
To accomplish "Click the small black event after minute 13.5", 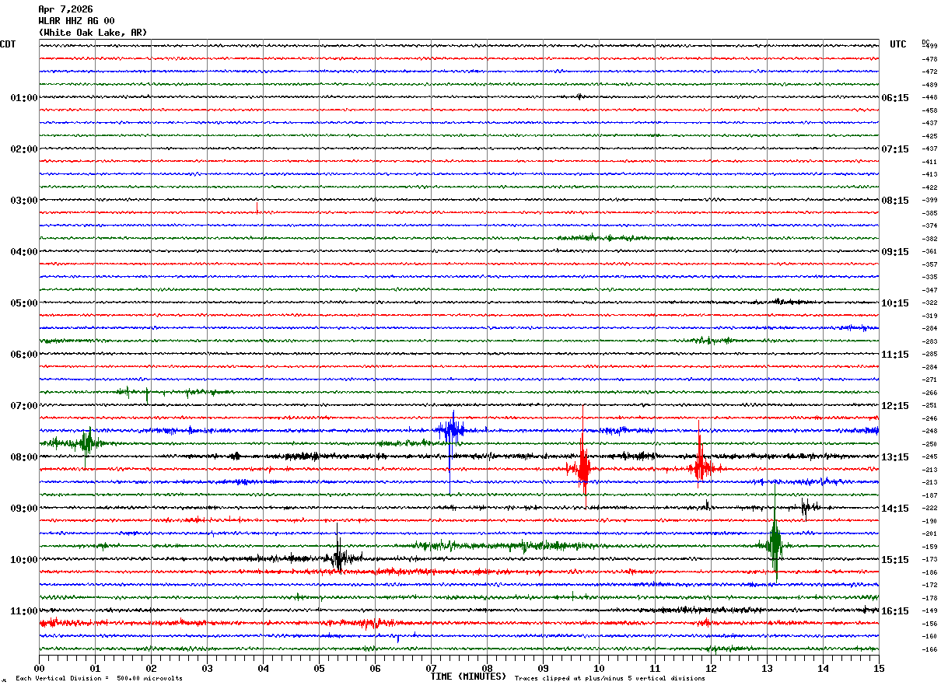I will coord(806,508).
